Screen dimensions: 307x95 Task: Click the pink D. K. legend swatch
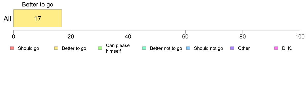tap(276, 48)
